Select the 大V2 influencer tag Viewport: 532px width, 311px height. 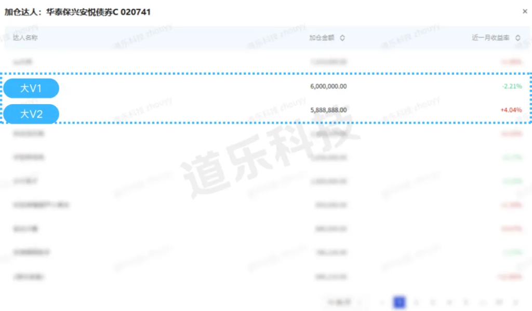point(31,114)
